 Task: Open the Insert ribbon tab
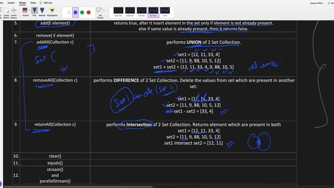[x=11, y=3]
